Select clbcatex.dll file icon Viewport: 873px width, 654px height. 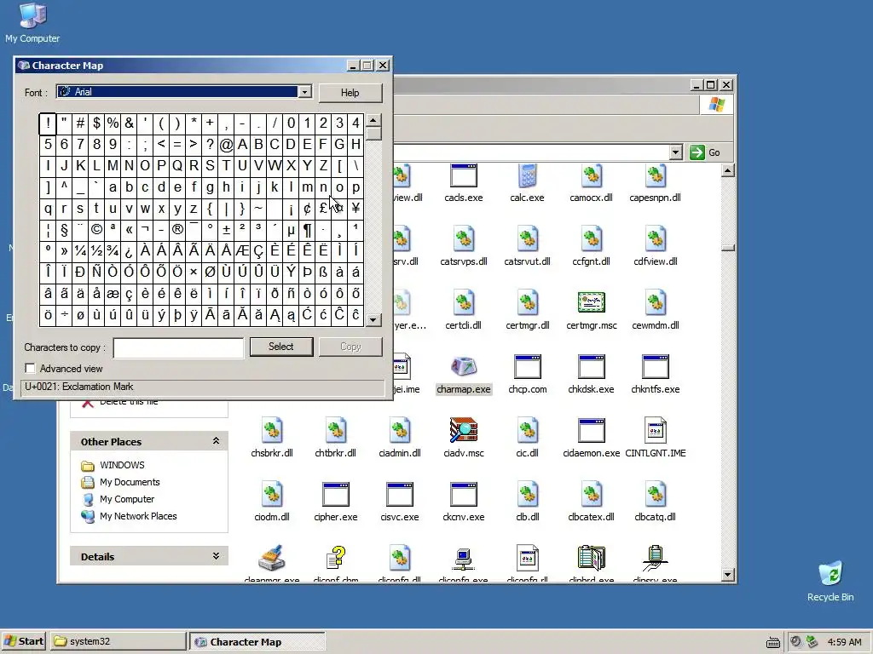(592, 495)
